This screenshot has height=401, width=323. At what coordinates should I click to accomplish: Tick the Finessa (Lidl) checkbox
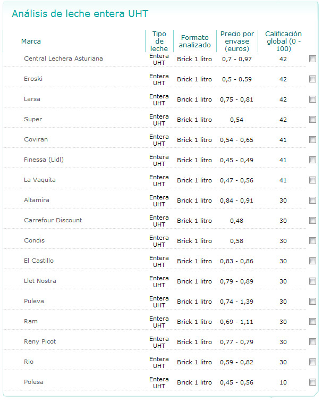pos(312,160)
